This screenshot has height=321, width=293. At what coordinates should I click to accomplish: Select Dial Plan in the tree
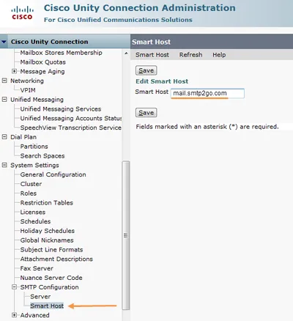pos(23,137)
